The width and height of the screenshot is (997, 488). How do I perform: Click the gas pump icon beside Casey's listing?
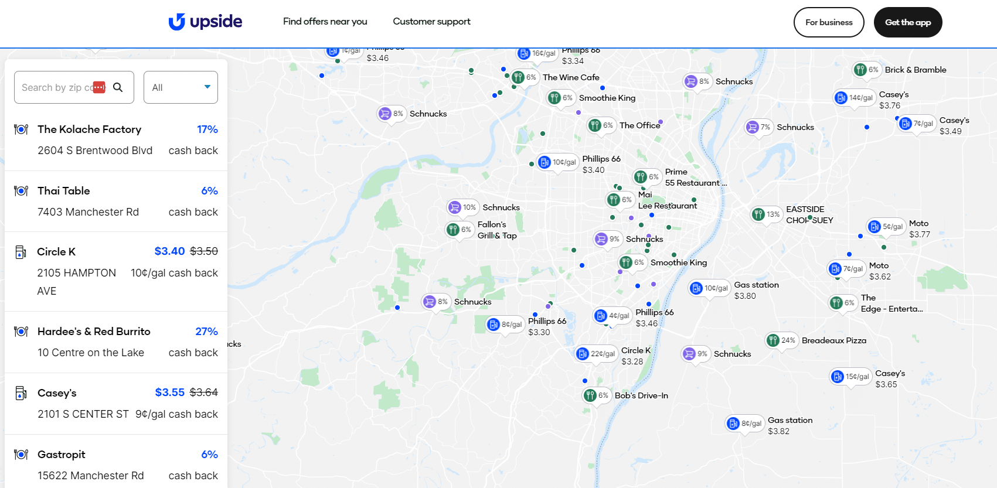click(21, 393)
